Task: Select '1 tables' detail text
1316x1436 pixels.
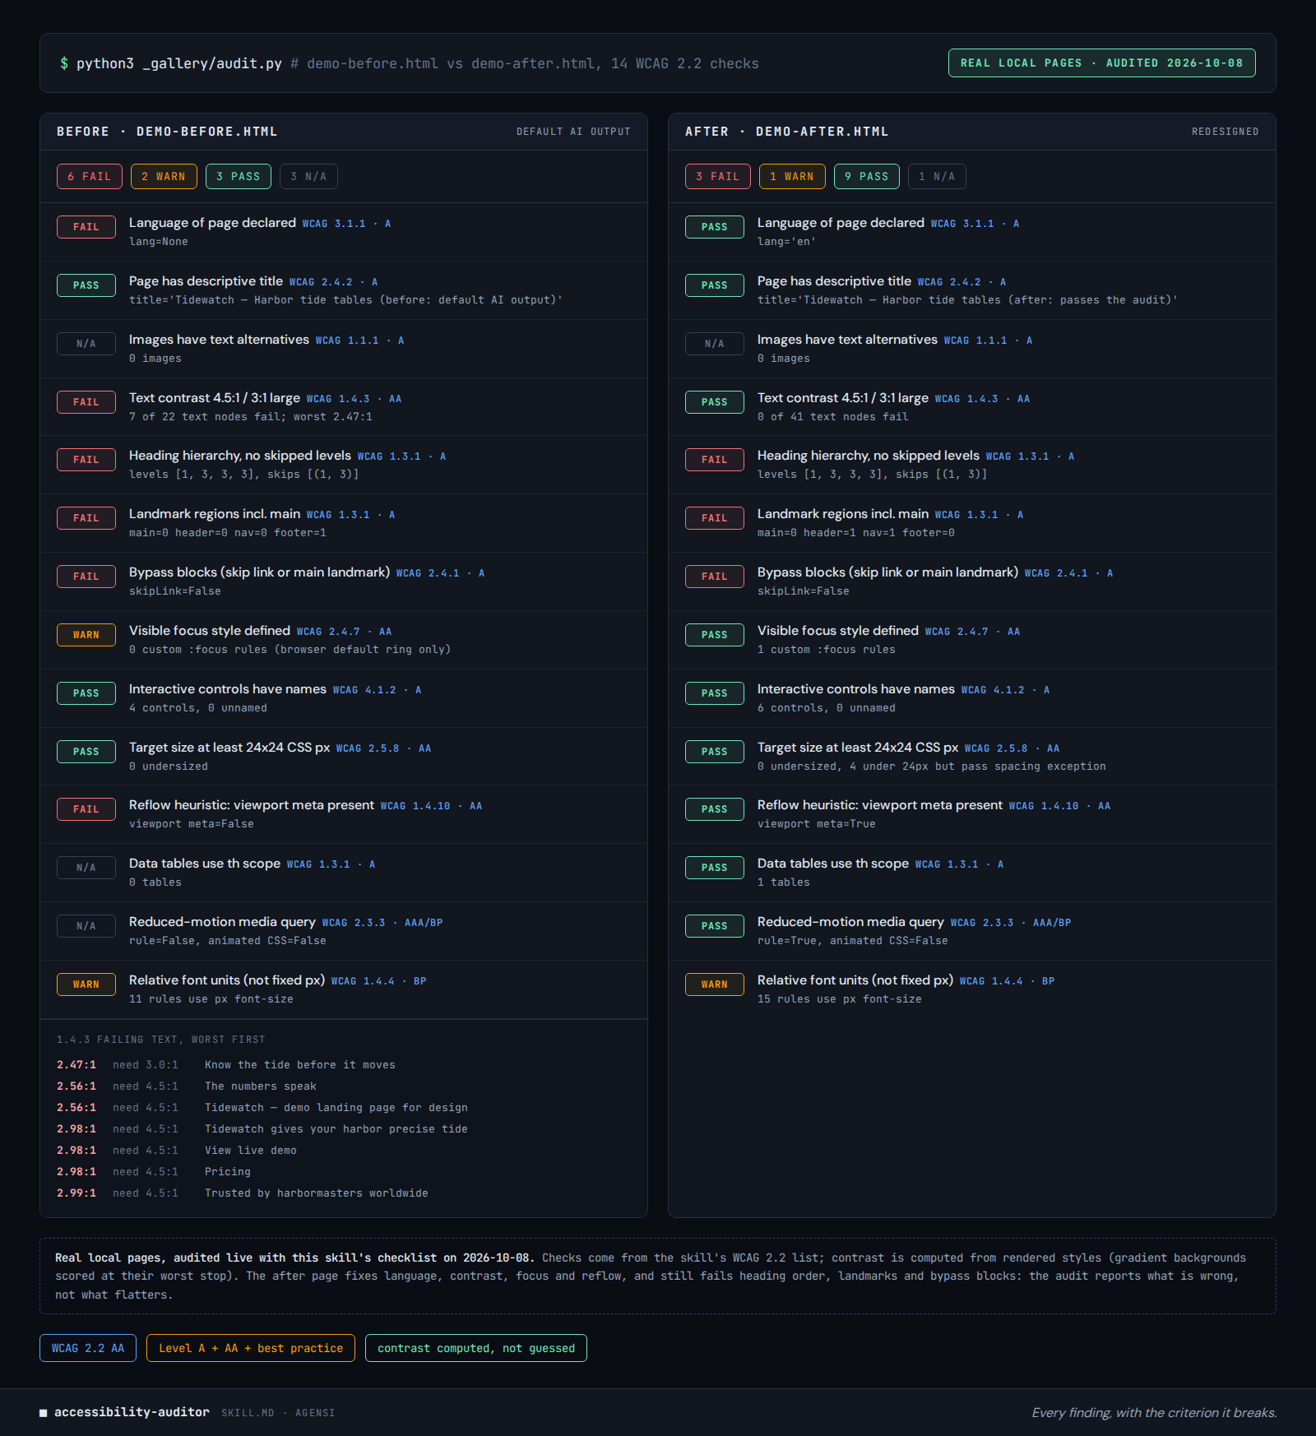Action: pyautogui.click(x=784, y=882)
